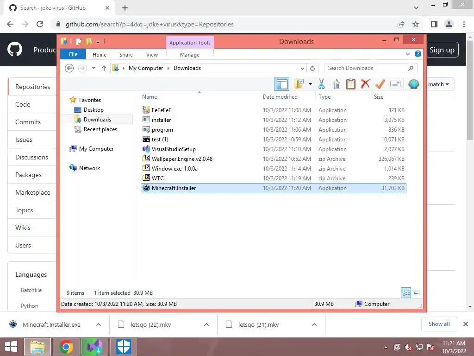Sort by the Size column header

[x=389, y=97]
